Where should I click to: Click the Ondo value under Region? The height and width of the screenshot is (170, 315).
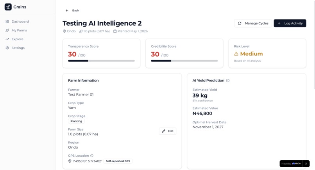tap(73, 147)
